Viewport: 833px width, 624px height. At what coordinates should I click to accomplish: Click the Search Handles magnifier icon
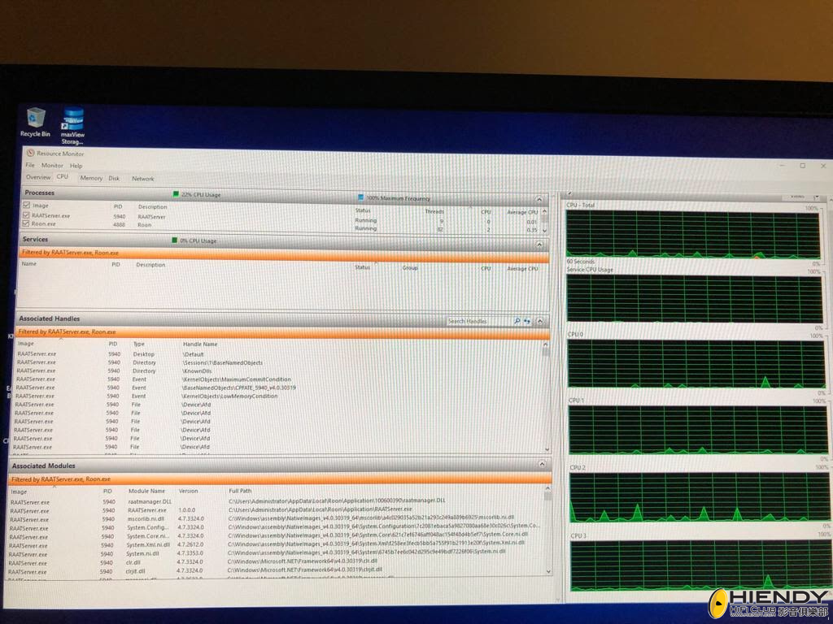click(x=517, y=321)
